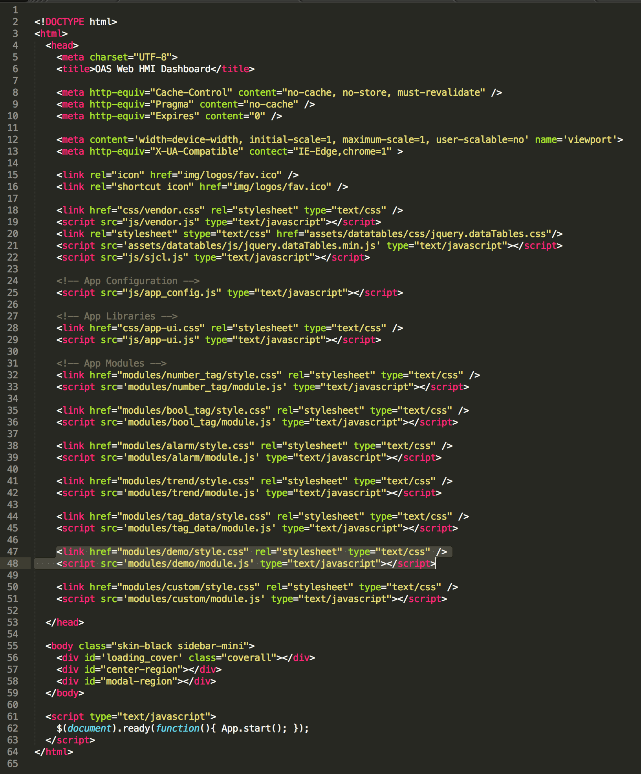
Task: Click the 'skin-black sidebar-mini' class value
Action: point(180,646)
